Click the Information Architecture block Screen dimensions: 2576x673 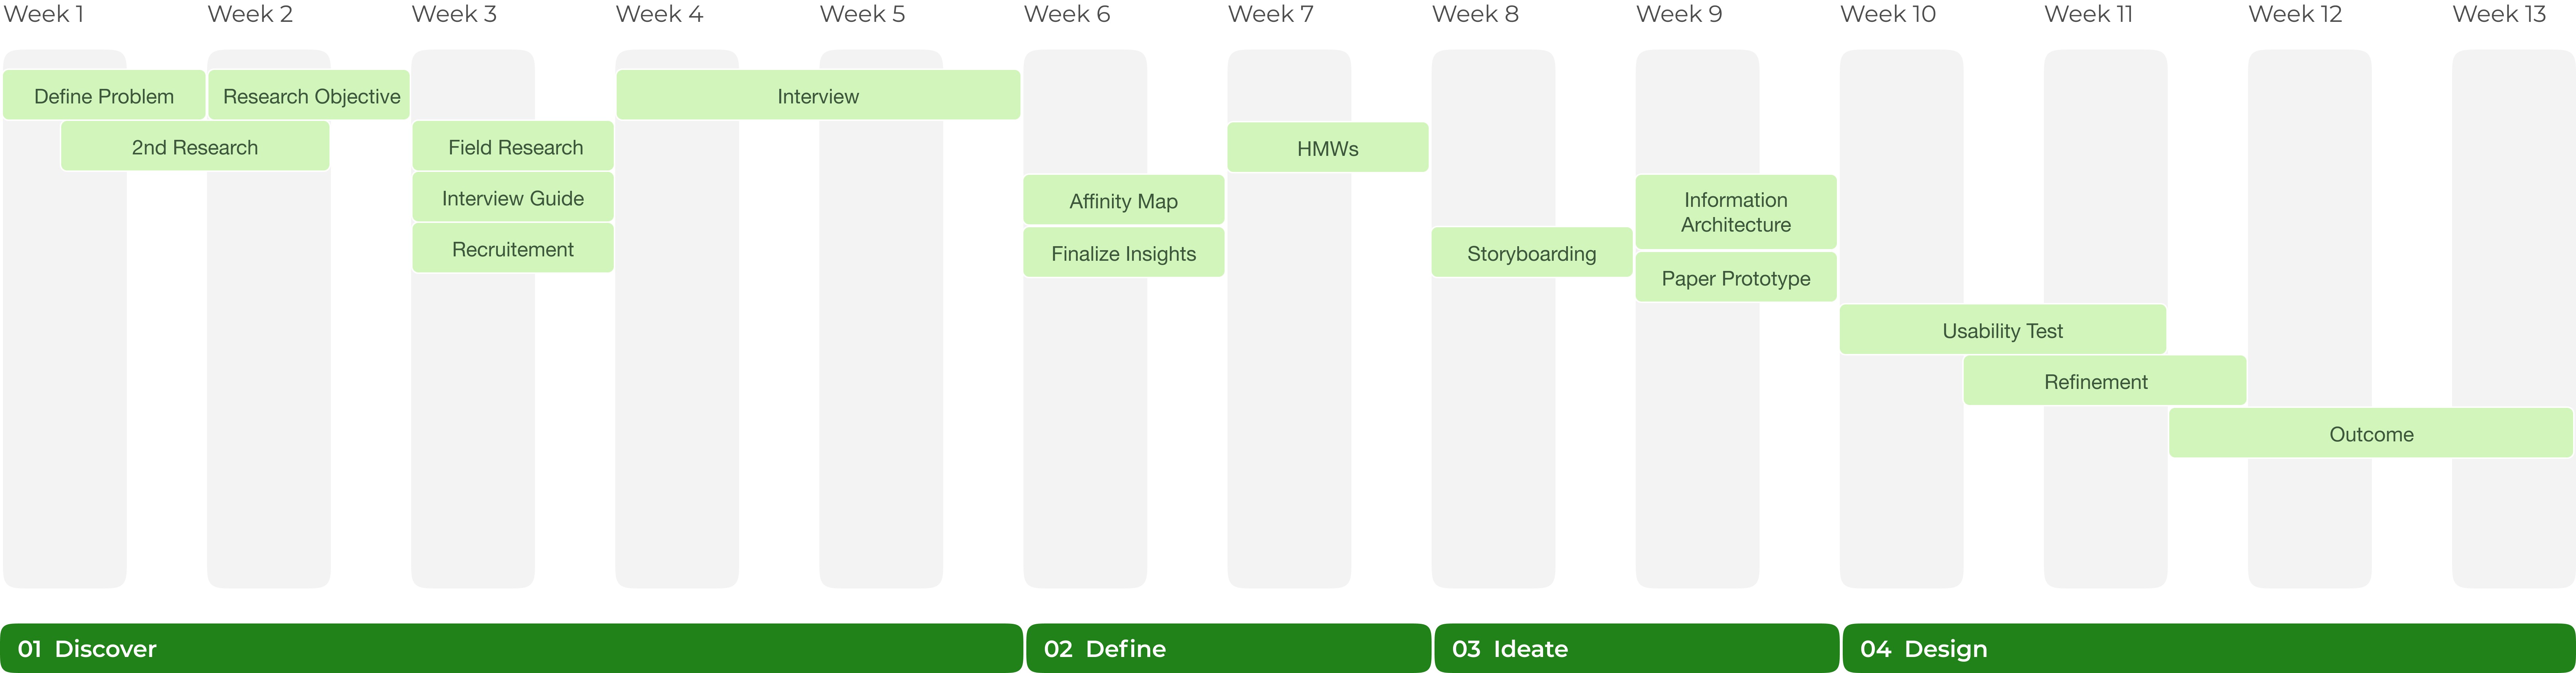coord(1736,212)
